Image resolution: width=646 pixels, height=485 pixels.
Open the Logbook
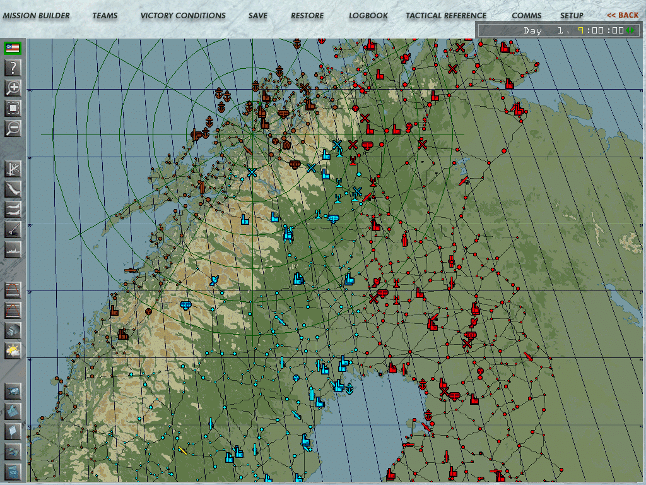(368, 16)
